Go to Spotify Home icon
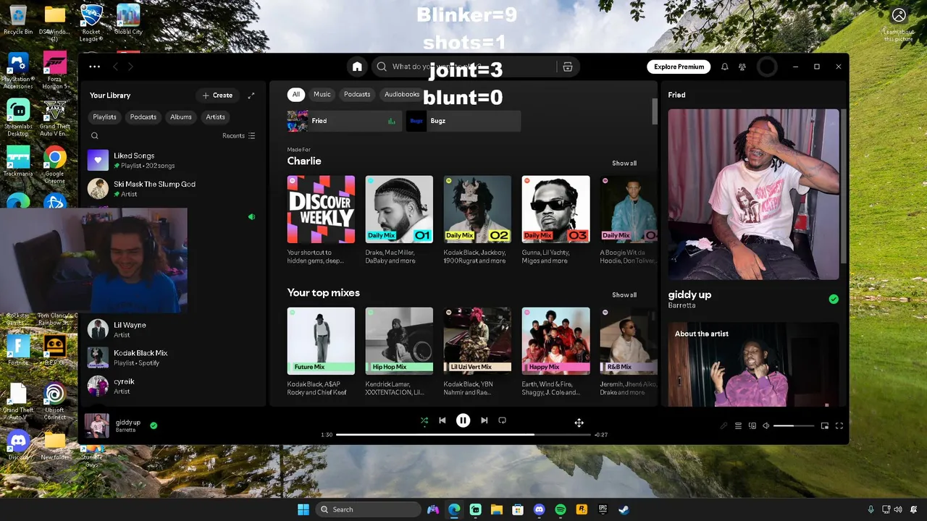927x521 pixels. pos(357,67)
